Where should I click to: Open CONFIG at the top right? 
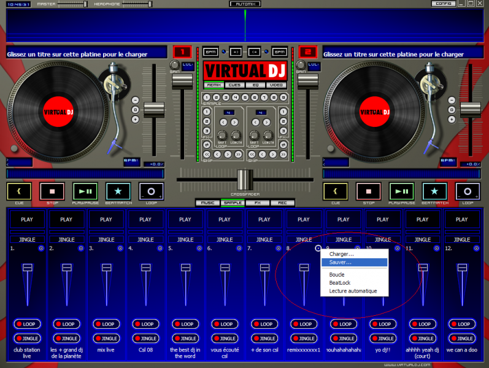pos(443,4)
